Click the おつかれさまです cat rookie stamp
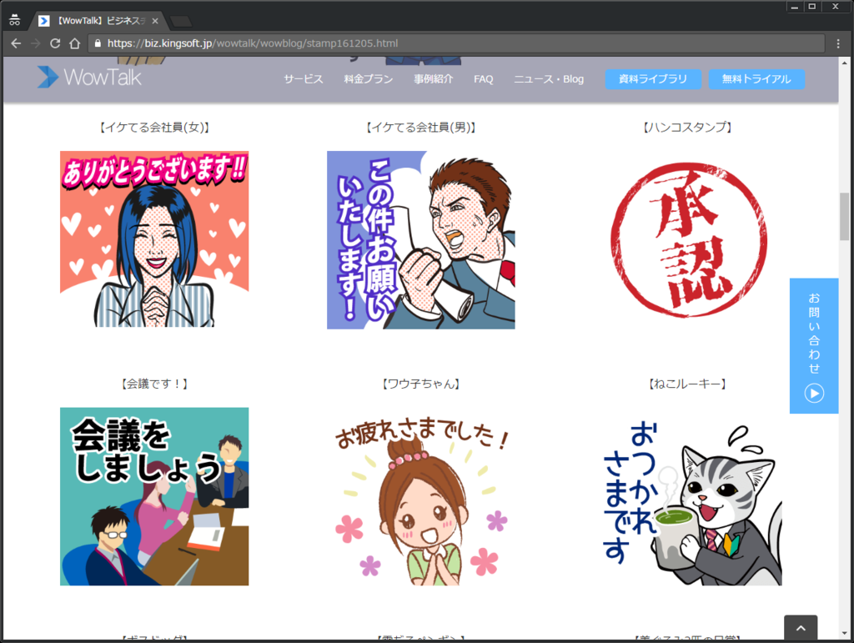 tap(691, 503)
